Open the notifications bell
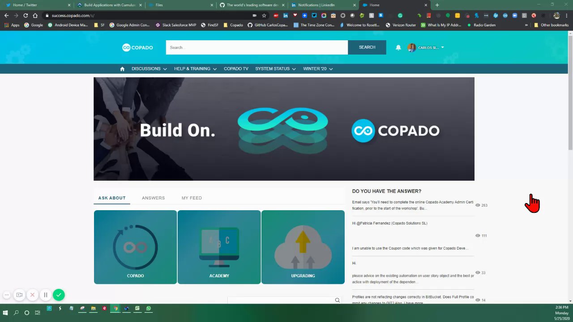Screen dimensions: 573x322 pyautogui.click(x=398, y=47)
